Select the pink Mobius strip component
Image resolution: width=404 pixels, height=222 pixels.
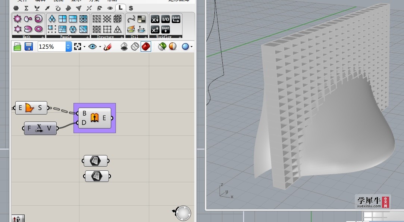click(38, 19)
